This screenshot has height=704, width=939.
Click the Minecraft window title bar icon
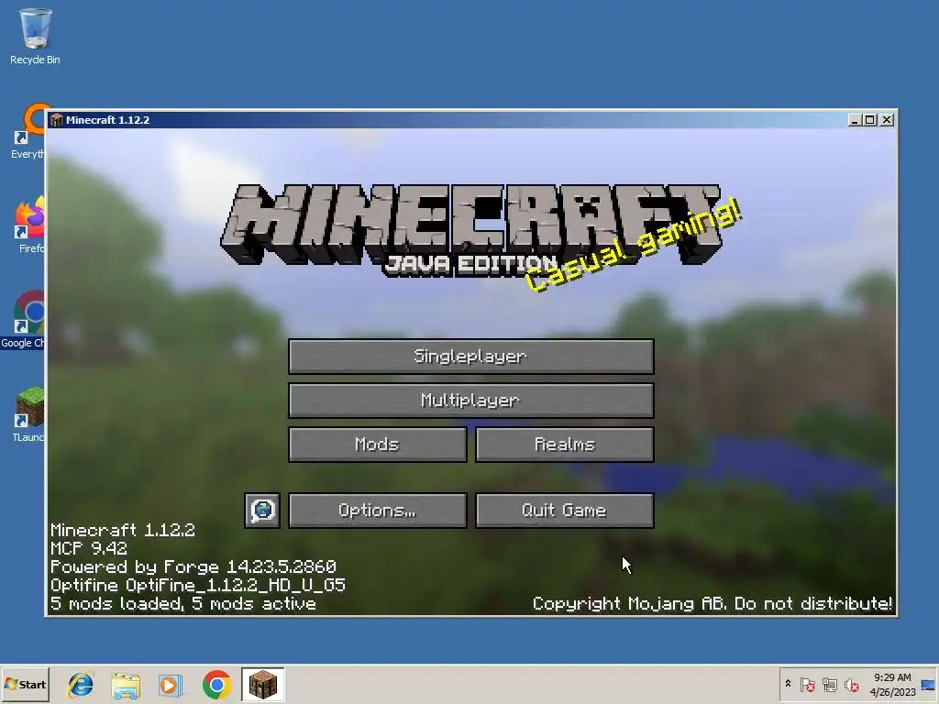[57, 120]
